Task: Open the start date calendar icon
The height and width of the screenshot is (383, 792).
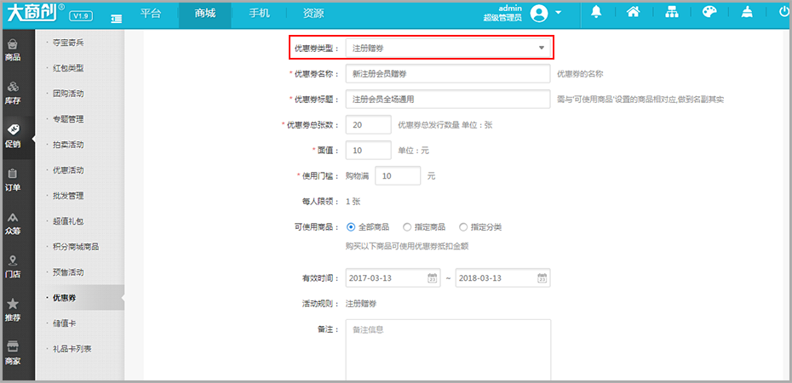Action: 433,278
